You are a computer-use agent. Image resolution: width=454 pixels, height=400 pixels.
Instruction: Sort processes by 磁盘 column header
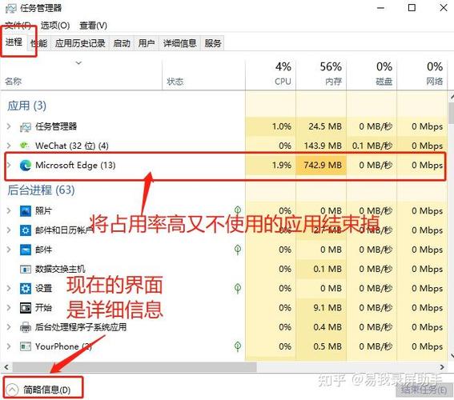click(372, 75)
